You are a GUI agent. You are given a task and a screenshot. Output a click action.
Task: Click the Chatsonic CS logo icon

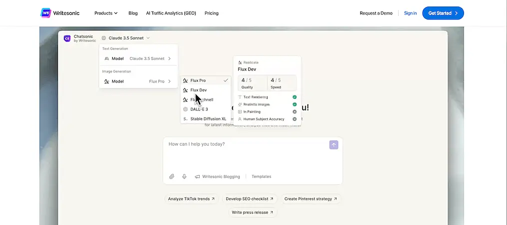coord(67,38)
